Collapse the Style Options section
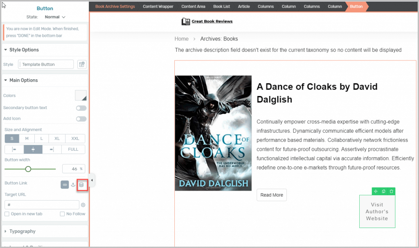 point(24,50)
